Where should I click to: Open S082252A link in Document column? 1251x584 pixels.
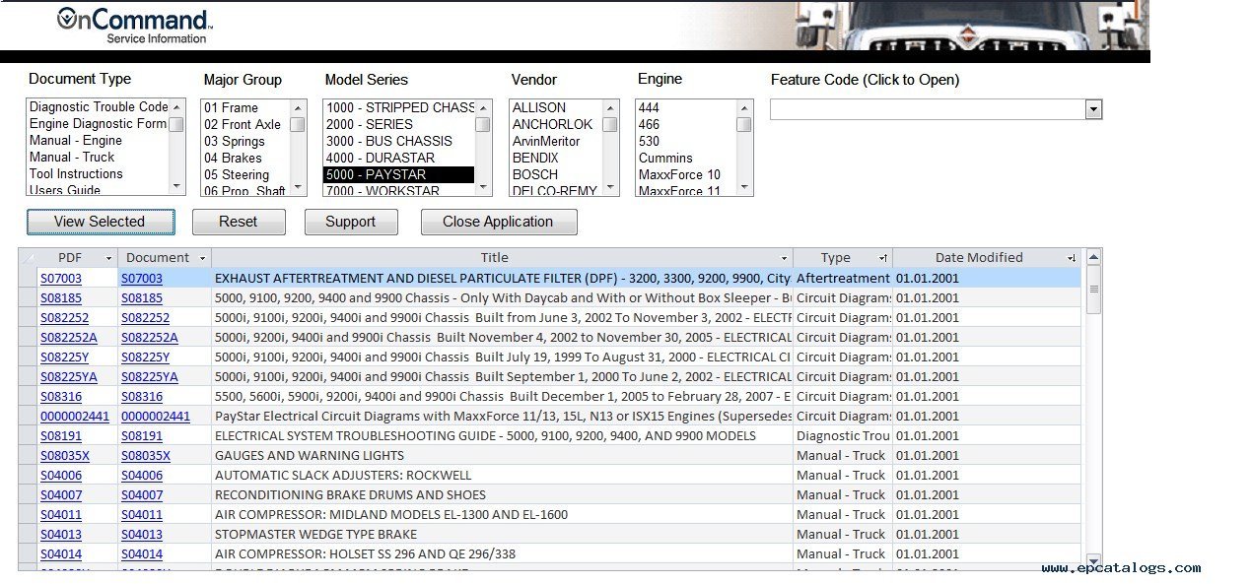pyautogui.click(x=150, y=338)
